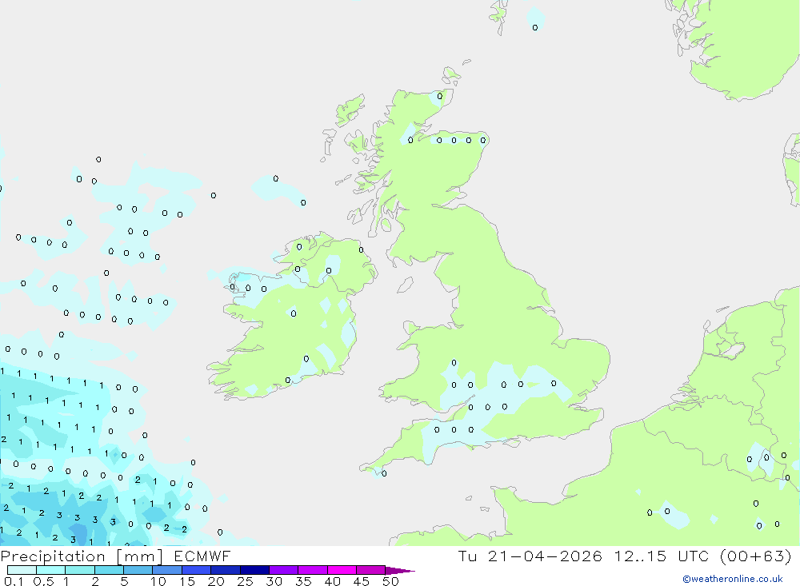Image resolution: width=800 pixels, height=586 pixels.
Task: Click the '35' legend scale label
Action: (x=303, y=581)
